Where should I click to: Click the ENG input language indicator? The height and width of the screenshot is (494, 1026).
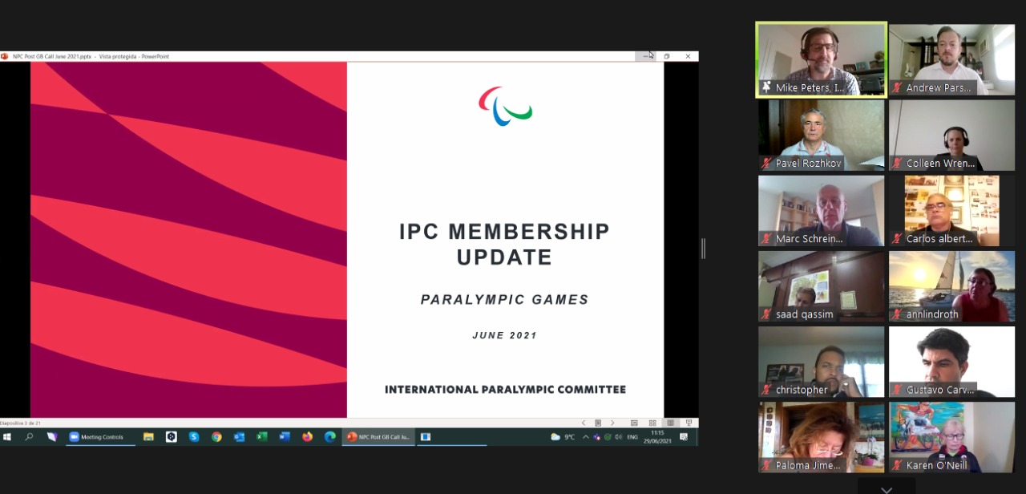[x=632, y=437]
